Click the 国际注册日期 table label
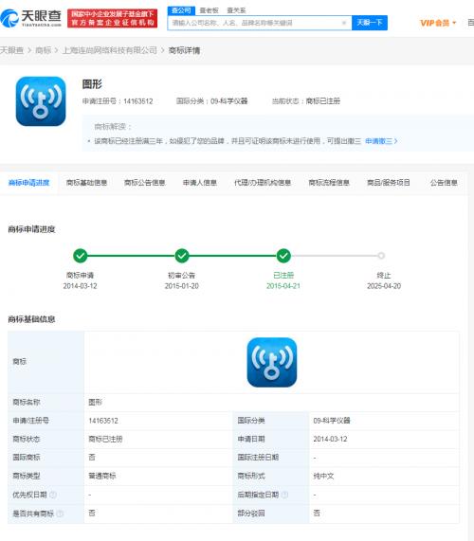This screenshot has width=474, height=541. click(x=258, y=458)
